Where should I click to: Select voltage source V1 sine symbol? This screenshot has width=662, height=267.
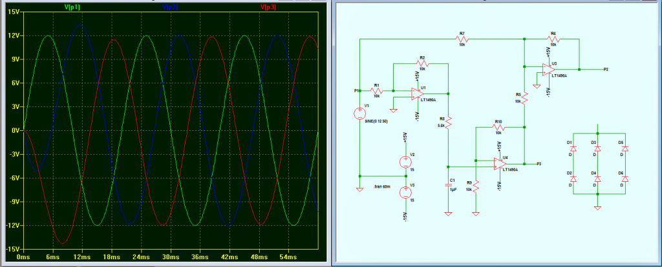click(x=359, y=114)
